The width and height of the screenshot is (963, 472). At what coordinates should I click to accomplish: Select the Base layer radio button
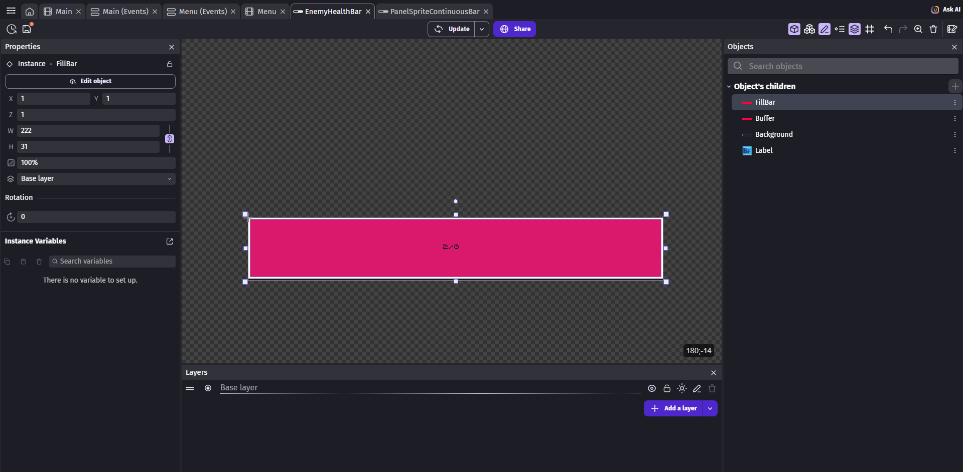tap(208, 388)
